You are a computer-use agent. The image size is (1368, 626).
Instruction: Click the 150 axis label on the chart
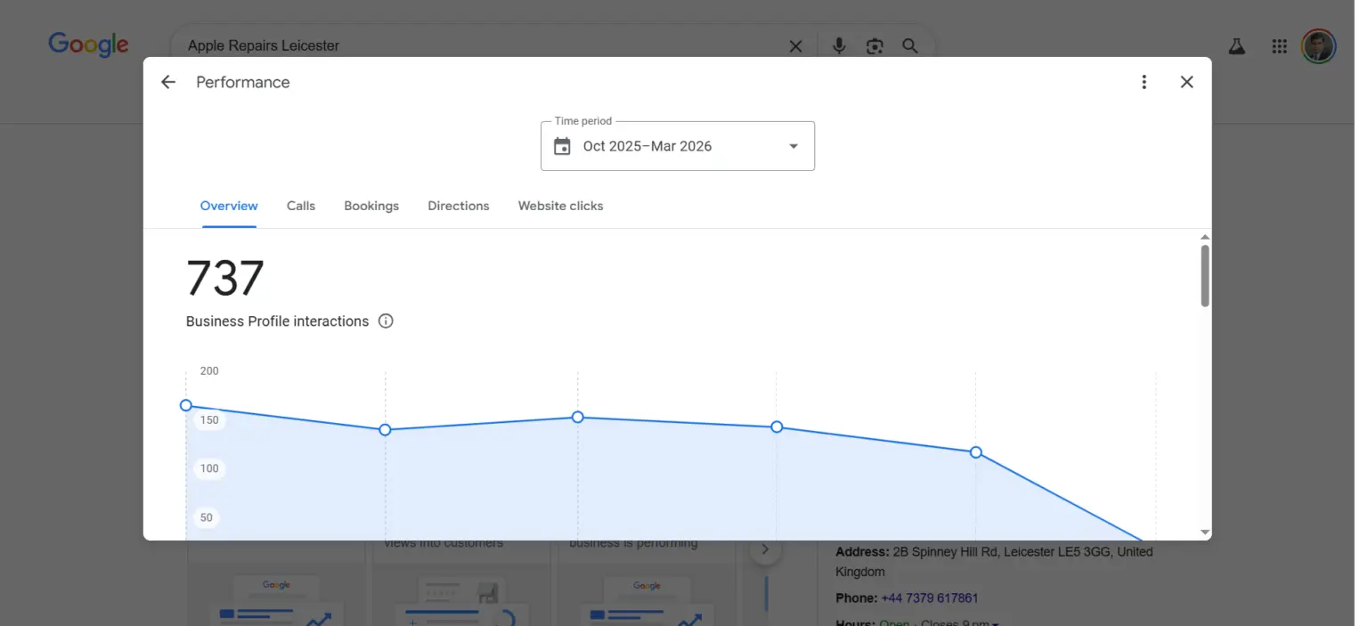[x=209, y=420]
